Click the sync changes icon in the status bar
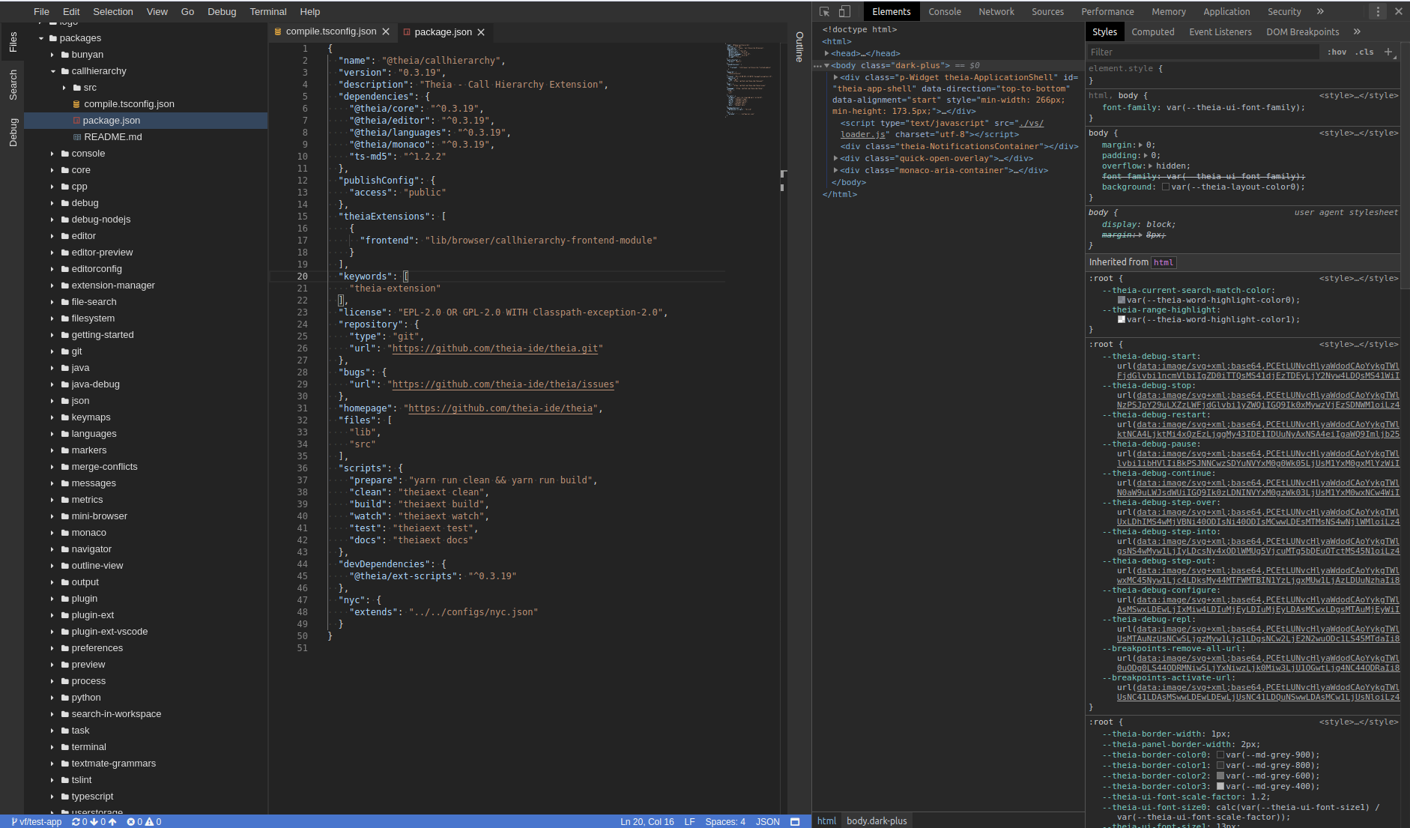 click(x=75, y=821)
